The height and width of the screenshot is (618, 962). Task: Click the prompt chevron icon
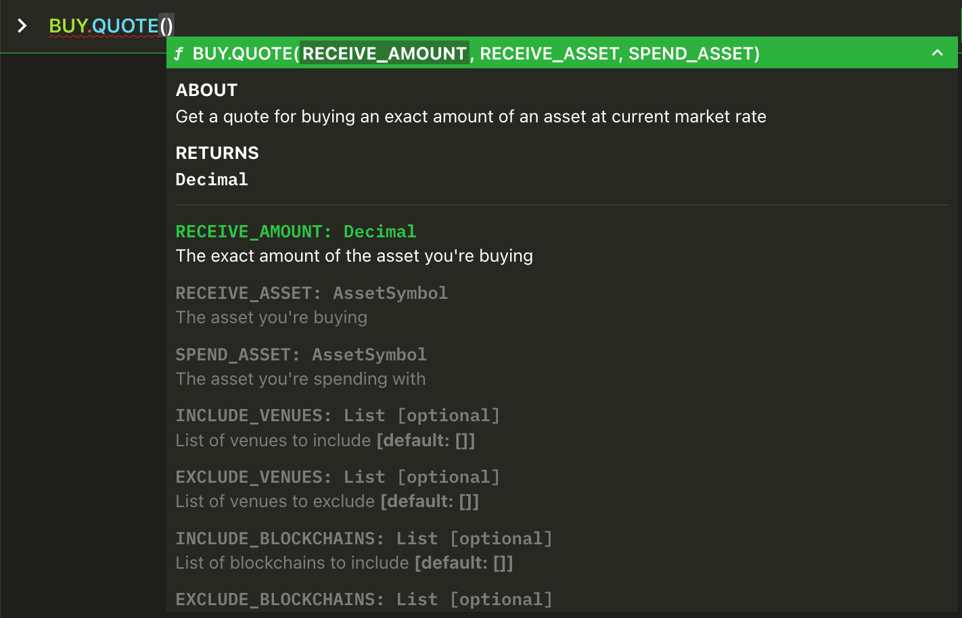click(22, 26)
